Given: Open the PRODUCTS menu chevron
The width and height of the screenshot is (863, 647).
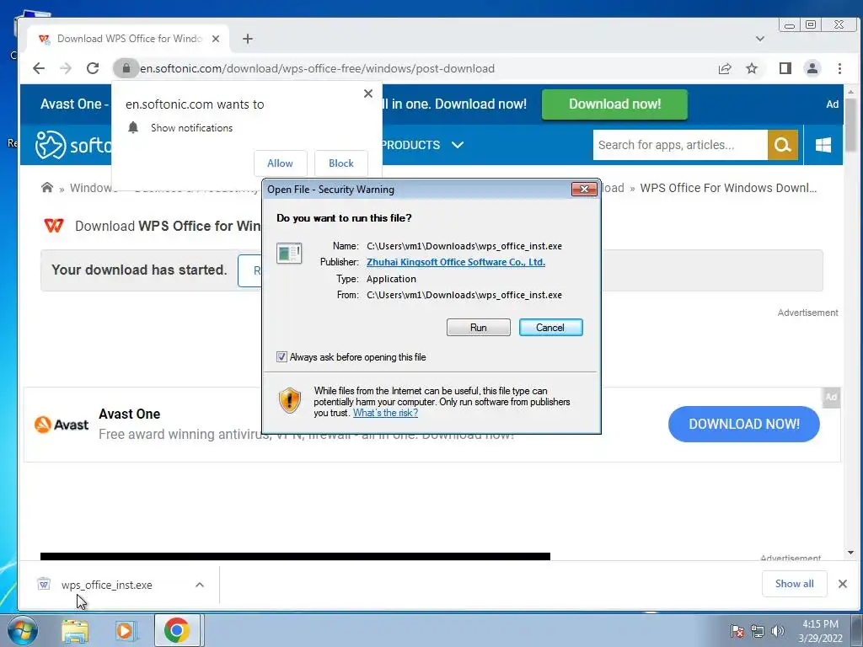Looking at the screenshot, I should click(458, 145).
